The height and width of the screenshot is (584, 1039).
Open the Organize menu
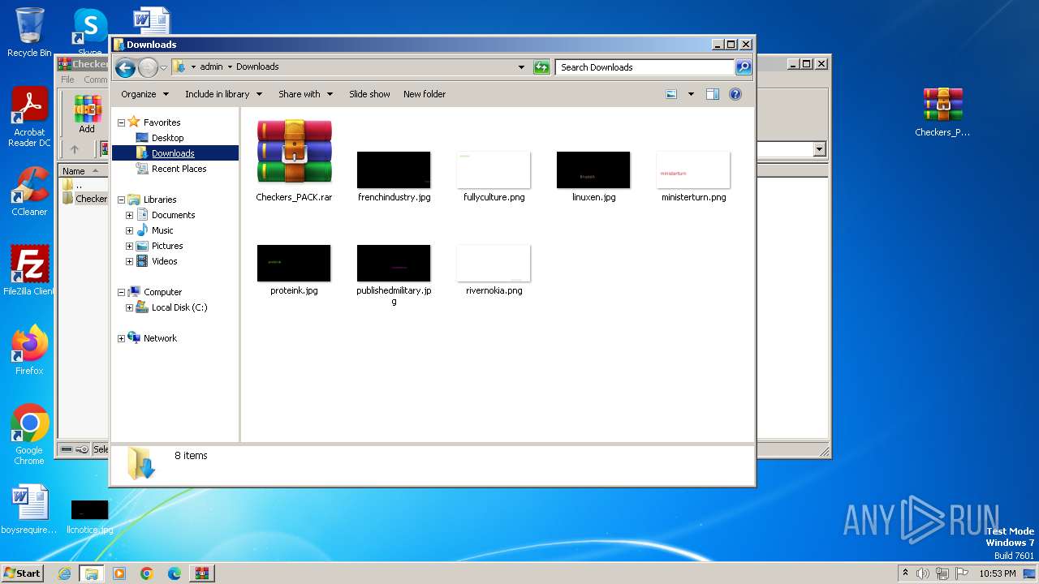(x=144, y=94)
